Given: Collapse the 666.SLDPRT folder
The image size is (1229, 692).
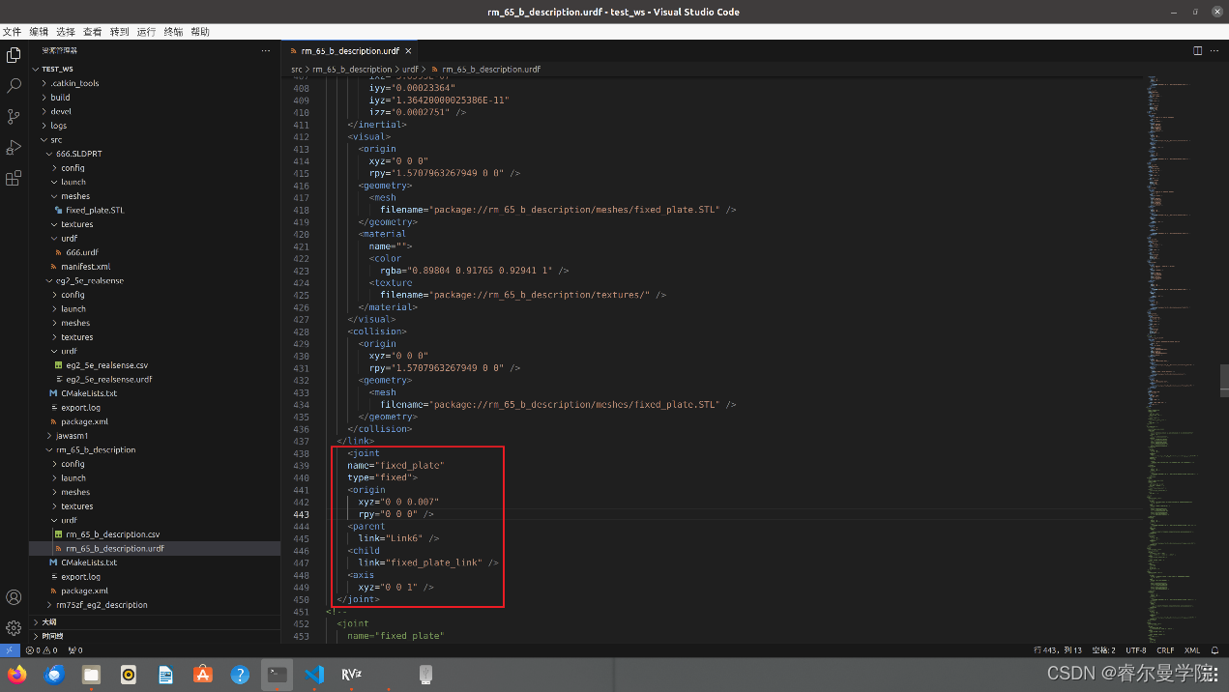Looking at the screenshot, I should [155, 154].
